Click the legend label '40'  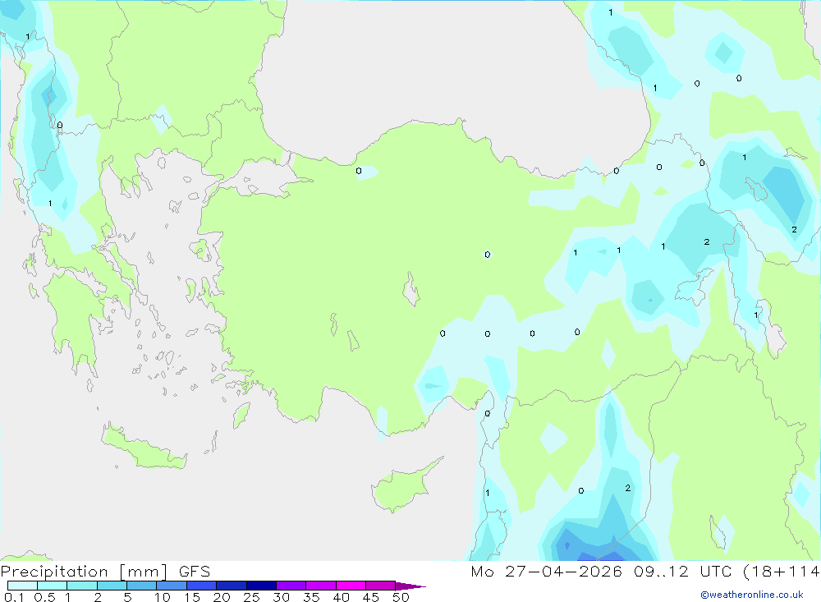tap(342, 597)
